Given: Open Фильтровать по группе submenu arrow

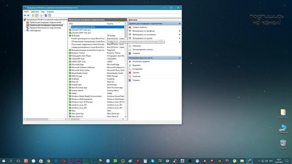Looking at the screenshot, I should [x=179, y=38].
